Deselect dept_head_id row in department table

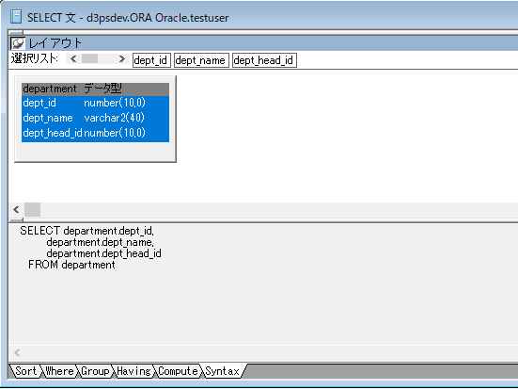[x=95, y=133]
